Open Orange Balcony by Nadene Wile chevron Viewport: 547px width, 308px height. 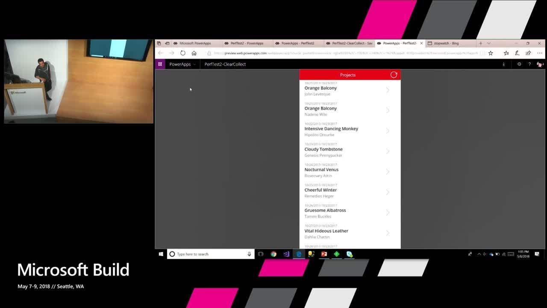pos(388,110)
